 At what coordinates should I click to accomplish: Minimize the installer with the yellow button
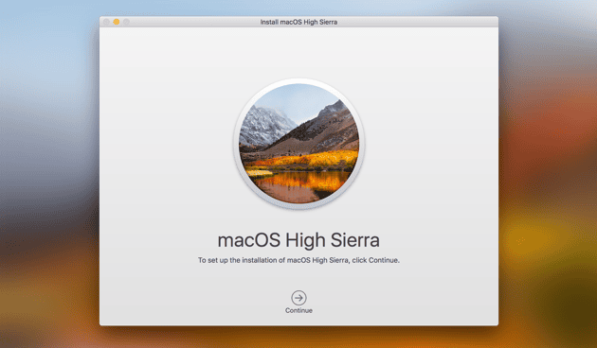[x=117, y=22]
